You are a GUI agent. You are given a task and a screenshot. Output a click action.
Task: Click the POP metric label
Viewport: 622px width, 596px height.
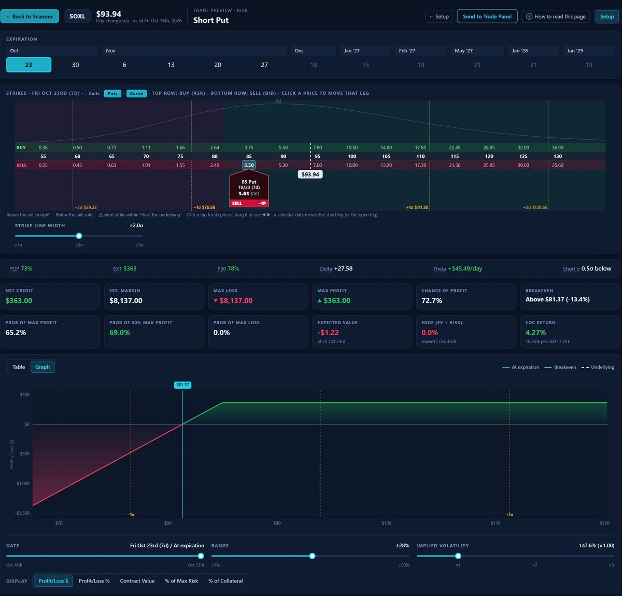(14, 269)
